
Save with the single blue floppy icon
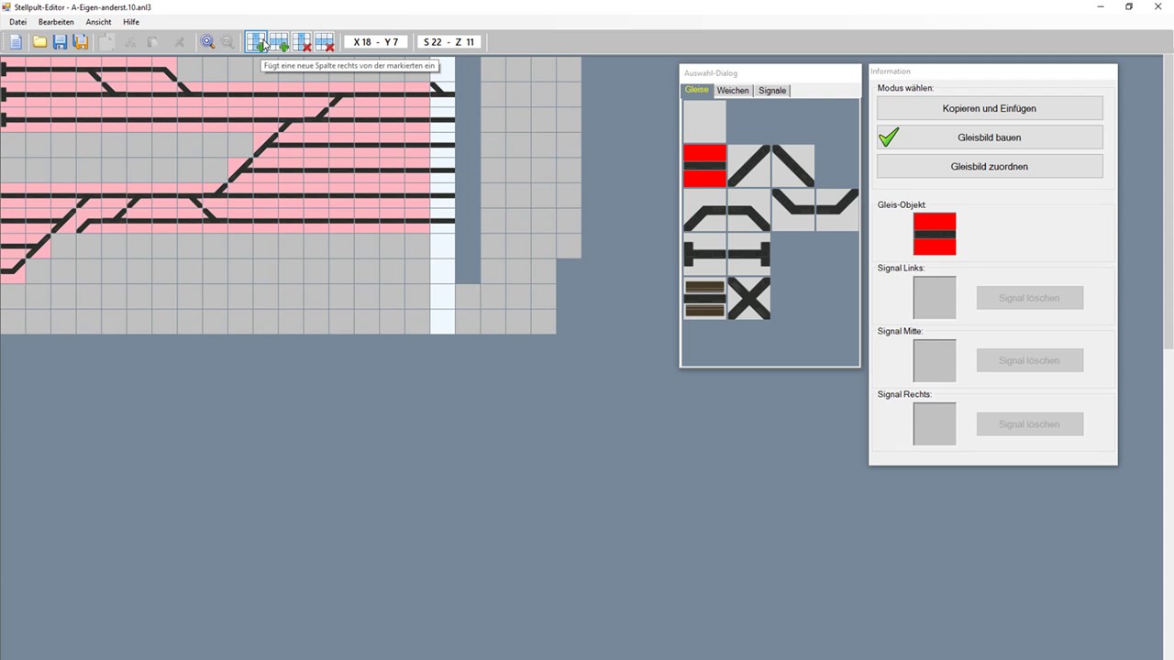[x=60, y=42]
